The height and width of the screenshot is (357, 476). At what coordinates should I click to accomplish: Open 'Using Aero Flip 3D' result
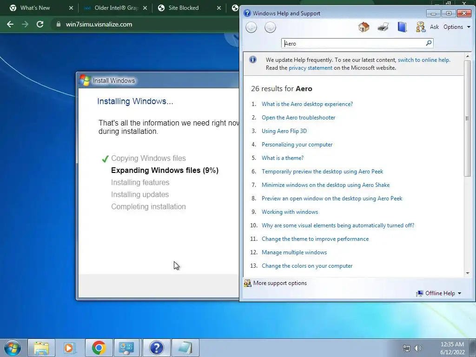coord(284,131)
